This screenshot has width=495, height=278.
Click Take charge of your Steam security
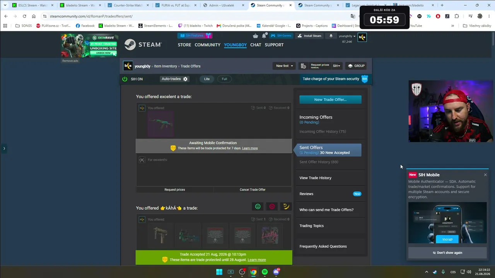[x=335, y=79]
